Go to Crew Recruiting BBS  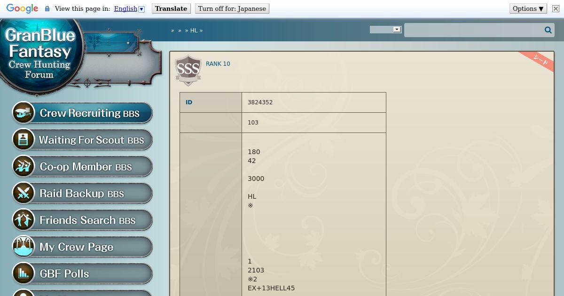(x=82, y=113)
